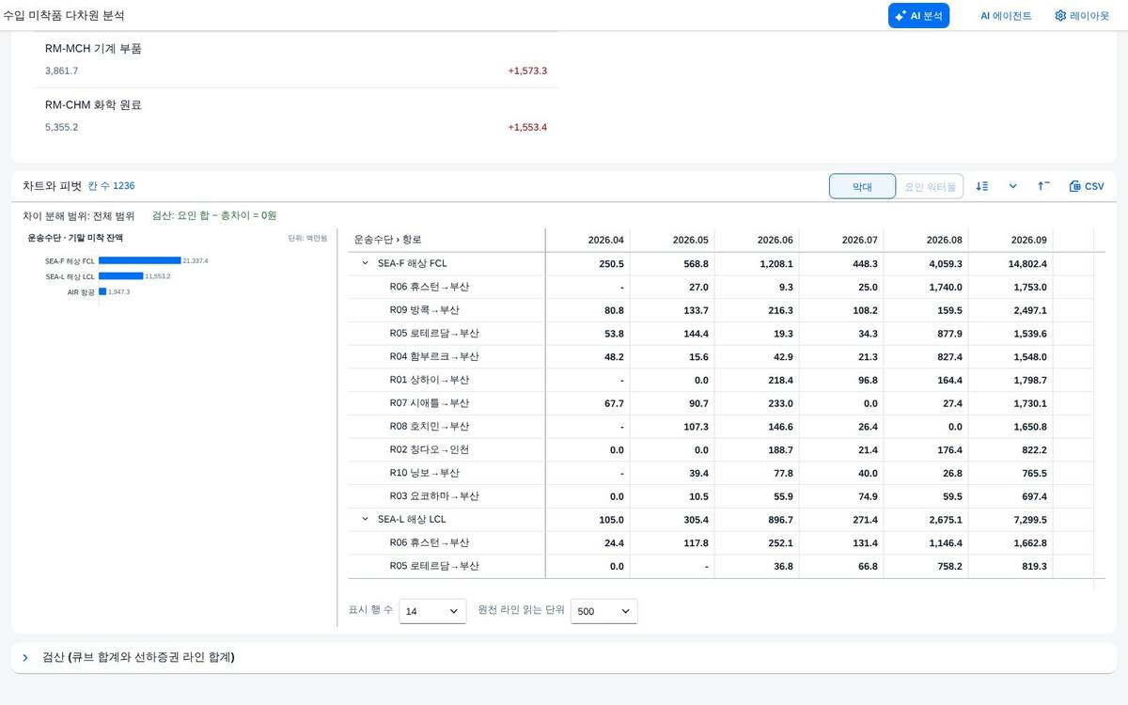
Task: Select the R07 시애틀→부산 row label
Action: coord(429,403)
